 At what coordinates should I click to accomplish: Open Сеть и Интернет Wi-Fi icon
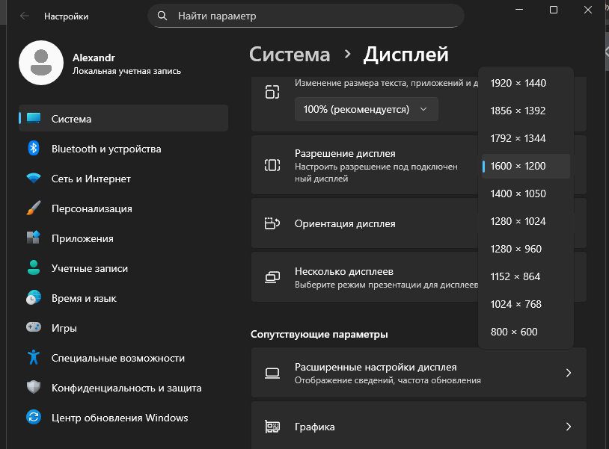34,179
